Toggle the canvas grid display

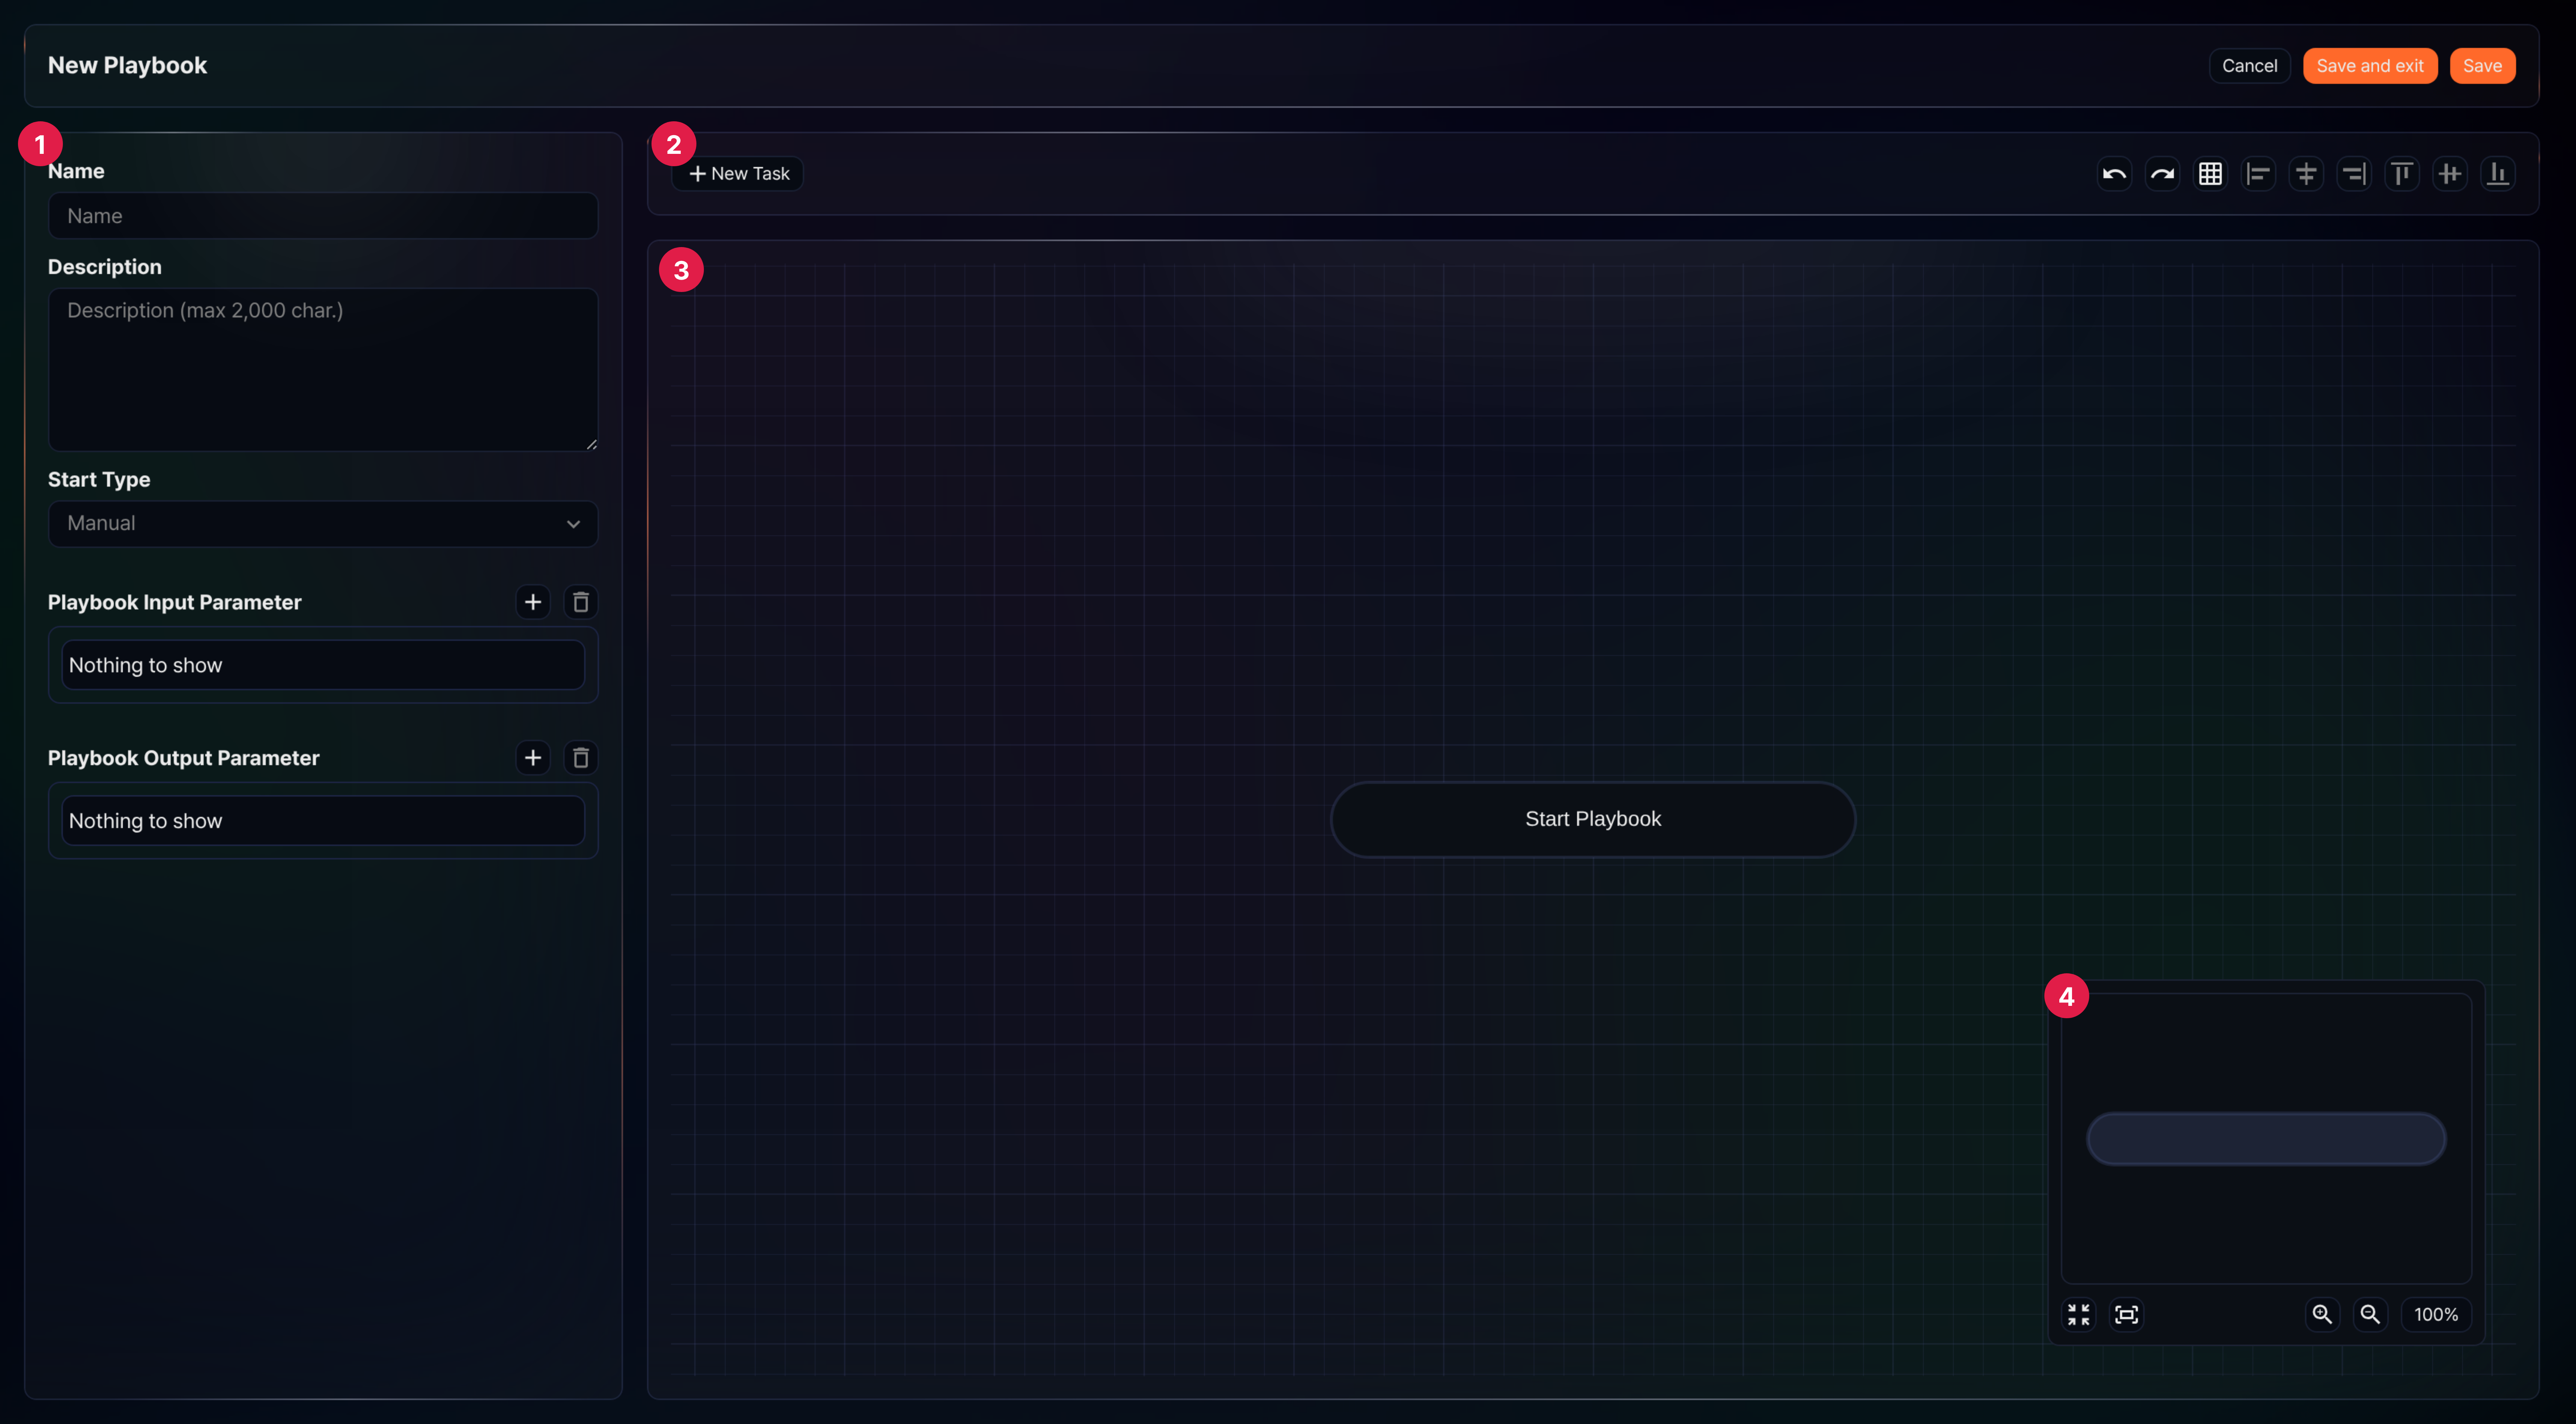[x=2210, y=174]
